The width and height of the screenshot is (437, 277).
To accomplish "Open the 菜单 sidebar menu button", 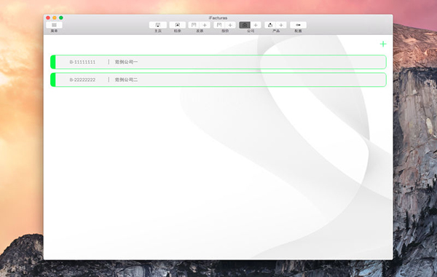I will [54, 25].
